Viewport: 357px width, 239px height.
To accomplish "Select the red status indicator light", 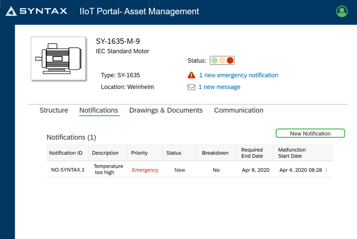I will tap(230, 61).
